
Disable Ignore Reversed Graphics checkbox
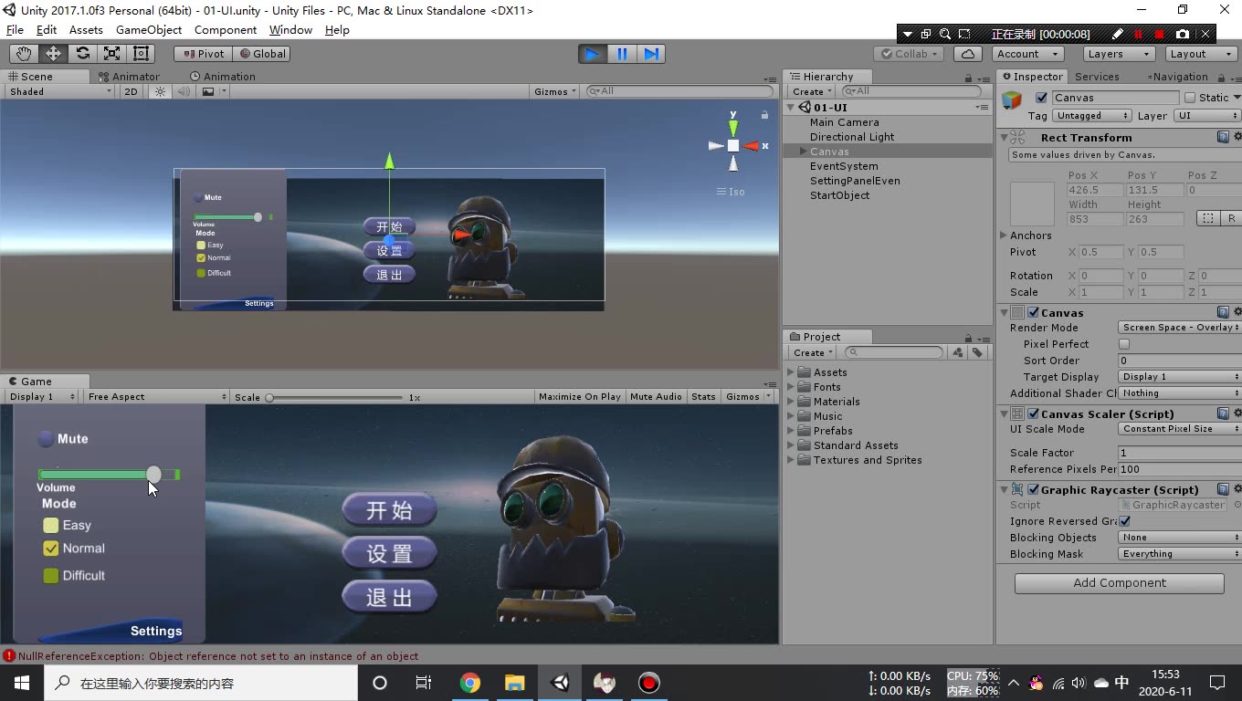tap(1123, 521)
